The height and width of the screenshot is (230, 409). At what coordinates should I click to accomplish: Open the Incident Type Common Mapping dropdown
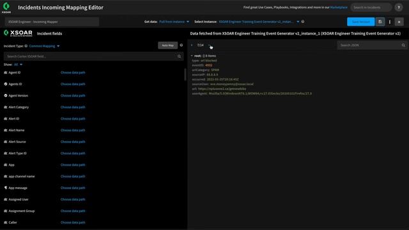pos(44,46)
